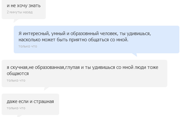Click the "2 минуты назад" timestamp
182x117 pixels.
point(20,12)
